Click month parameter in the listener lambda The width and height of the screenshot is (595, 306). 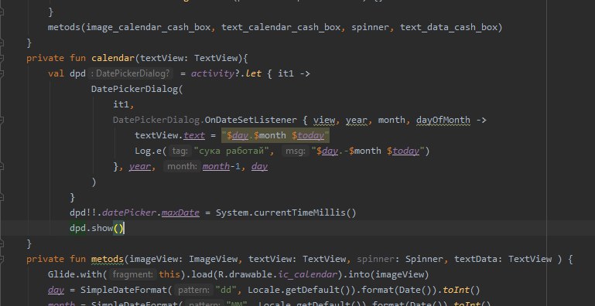click(x=392, y=120)
